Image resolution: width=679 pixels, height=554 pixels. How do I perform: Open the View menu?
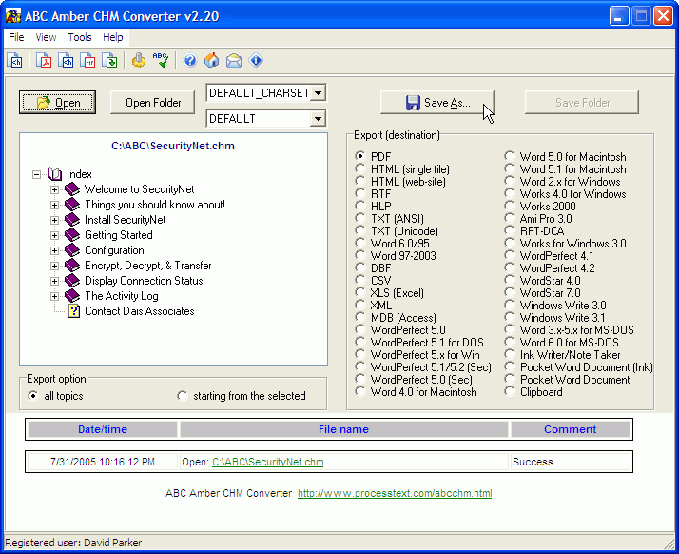click(x=46, y=37)
